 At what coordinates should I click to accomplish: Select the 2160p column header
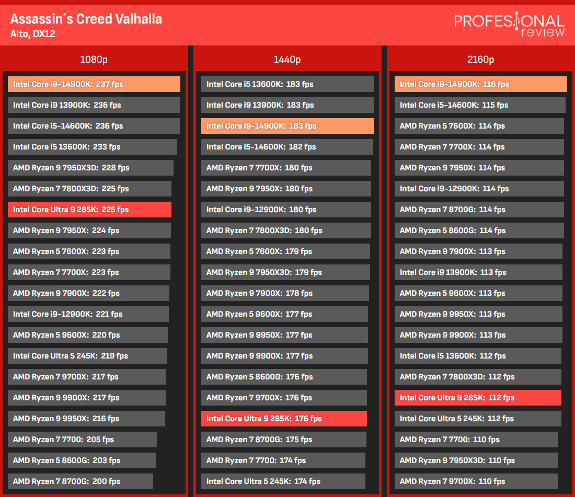(481, 60)
